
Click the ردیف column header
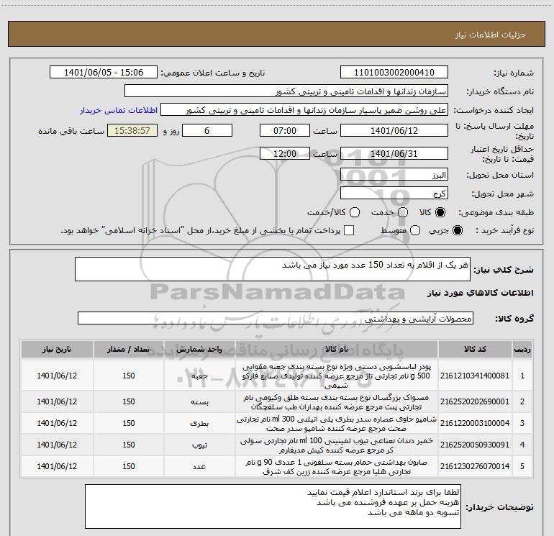(x=522, y=350)
